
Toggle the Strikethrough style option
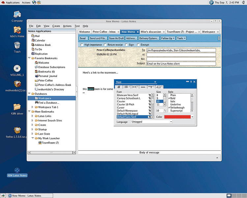[x=177, y=108]
